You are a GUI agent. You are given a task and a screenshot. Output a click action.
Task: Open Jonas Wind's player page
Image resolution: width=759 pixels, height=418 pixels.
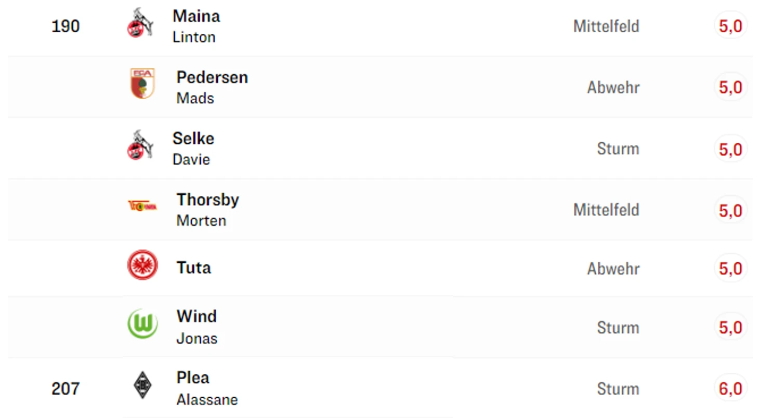coord(197,316)
